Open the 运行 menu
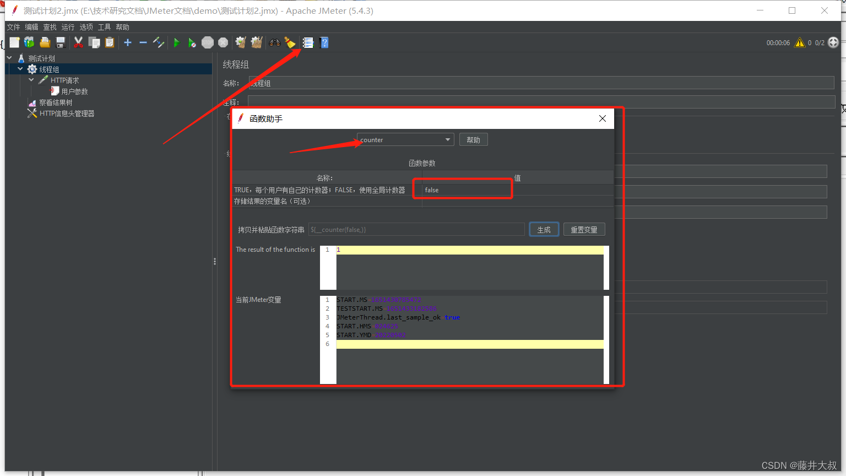Screen dimensions: 846x476 (68, 27)
